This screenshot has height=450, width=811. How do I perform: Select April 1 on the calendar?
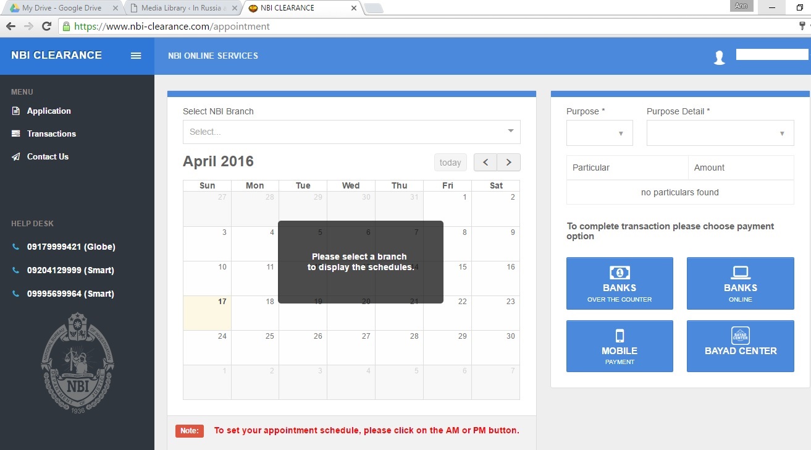[x=447, y=209]
